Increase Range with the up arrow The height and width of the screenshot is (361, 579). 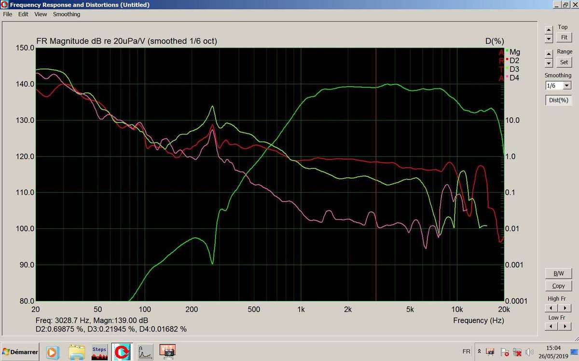pyautogui.click(x=549, y=53)
